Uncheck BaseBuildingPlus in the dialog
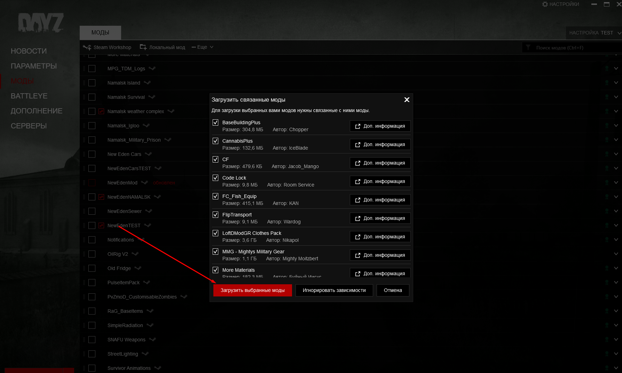Viewport: 622px width, 373px height. (x=215, y=122)
